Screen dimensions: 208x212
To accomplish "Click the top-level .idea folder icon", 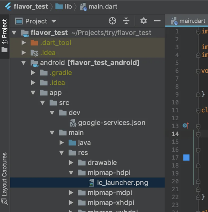I will click(x=34, y=53).
